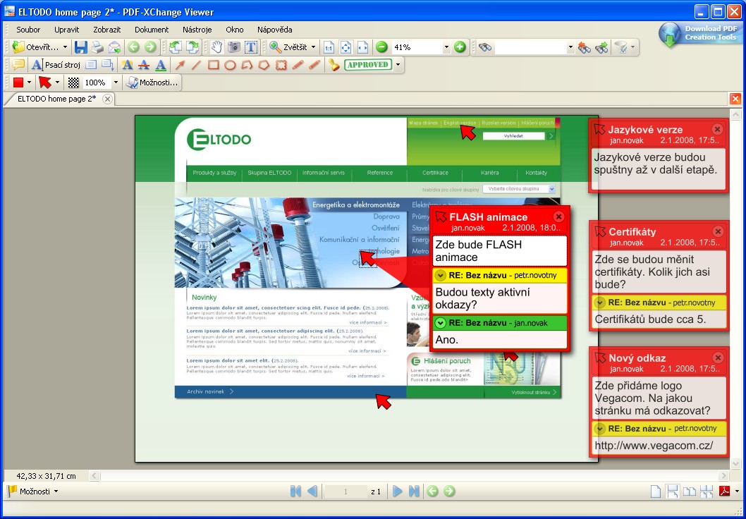Select the Pencil tool
The image size is (746, 519).
[298, 65]
